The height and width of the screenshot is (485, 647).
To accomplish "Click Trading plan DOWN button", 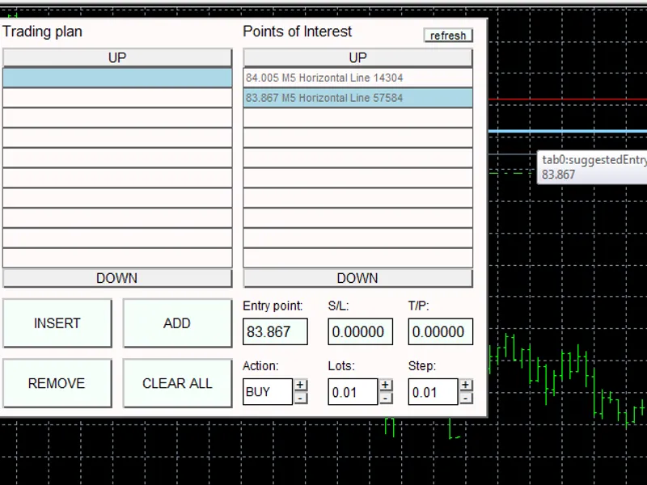I will tap(117, 278).
